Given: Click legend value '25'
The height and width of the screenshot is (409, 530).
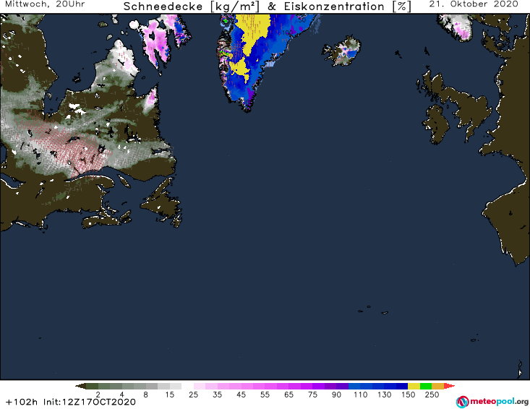Looking at the screenshot, I should click(193, 395).
